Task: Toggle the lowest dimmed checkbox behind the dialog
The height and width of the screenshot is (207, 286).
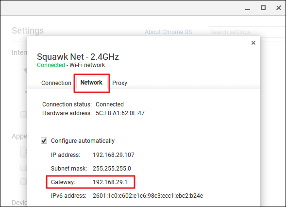Action: click(23, 181)
